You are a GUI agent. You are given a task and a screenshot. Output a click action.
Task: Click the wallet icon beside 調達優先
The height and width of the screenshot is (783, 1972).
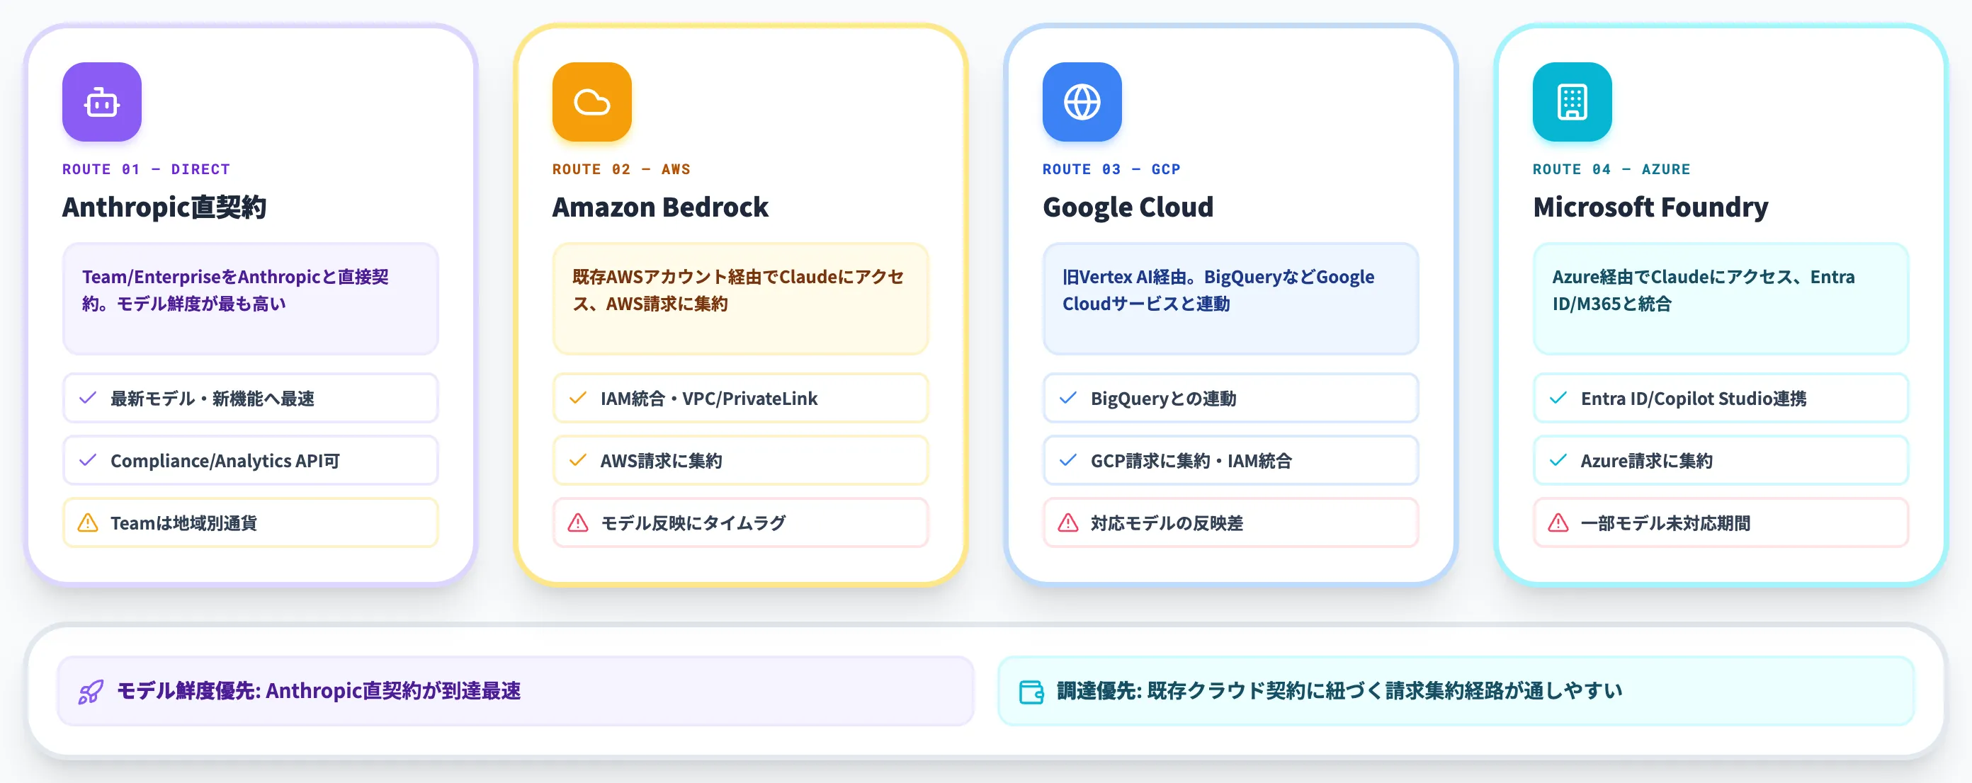click(1031, 691)
